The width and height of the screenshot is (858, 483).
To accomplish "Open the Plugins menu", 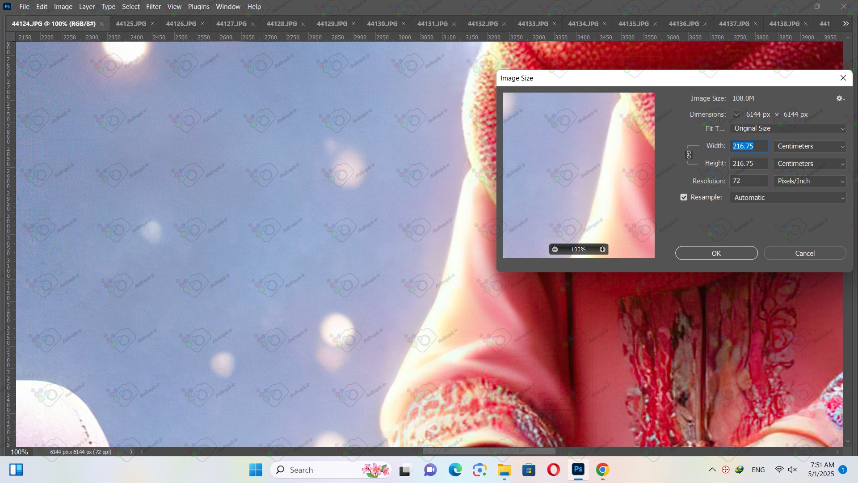I will [198, 7].
